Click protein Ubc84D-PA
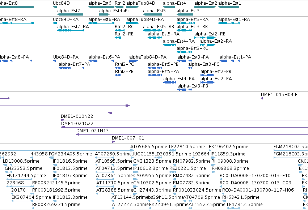308x210 pixels. [x=66, y=57]
